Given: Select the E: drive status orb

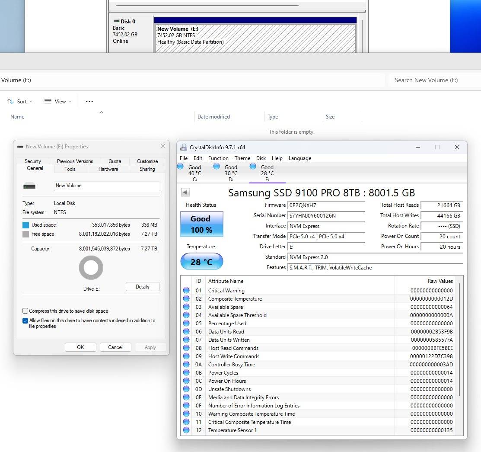Looking at the screenshot, I should coord(253,167).
